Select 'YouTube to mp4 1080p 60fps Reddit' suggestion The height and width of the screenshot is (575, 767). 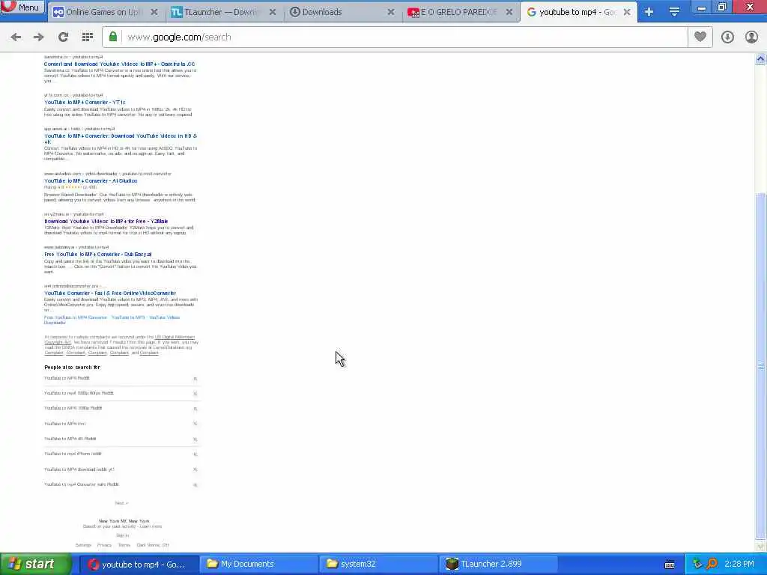[121, 394]
